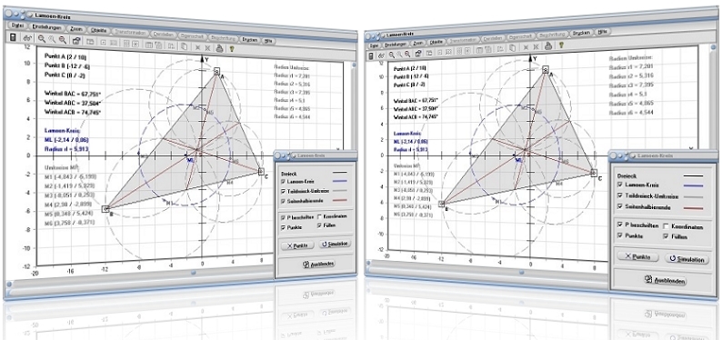Viewport: 722px width, 340px height.
Task: Uncheck Seitenhalbierende in the right control panel
Action: tap(620, 206)
